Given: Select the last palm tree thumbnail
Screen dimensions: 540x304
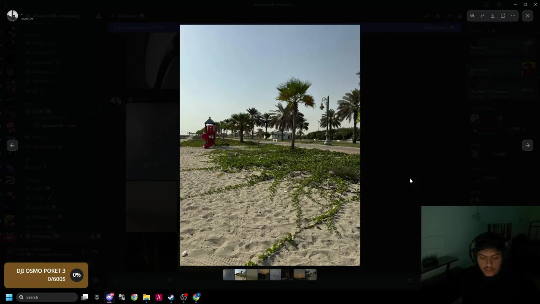Looking at the screenshot, I should 311,275.
